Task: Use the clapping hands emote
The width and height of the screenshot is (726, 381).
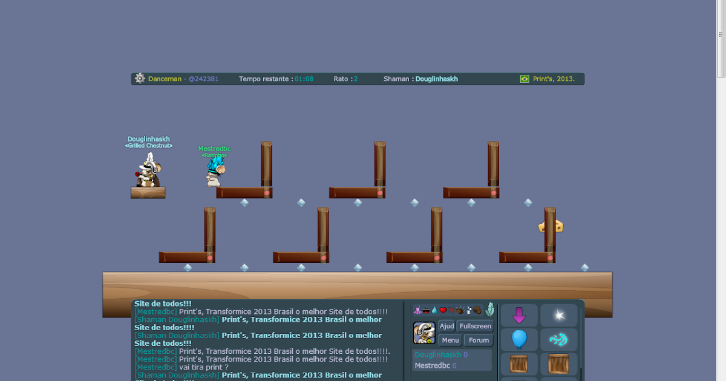Action: click(x=460, y=310)
